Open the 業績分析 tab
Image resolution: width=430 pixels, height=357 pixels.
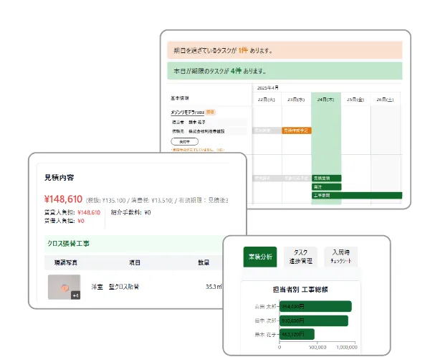260,257
